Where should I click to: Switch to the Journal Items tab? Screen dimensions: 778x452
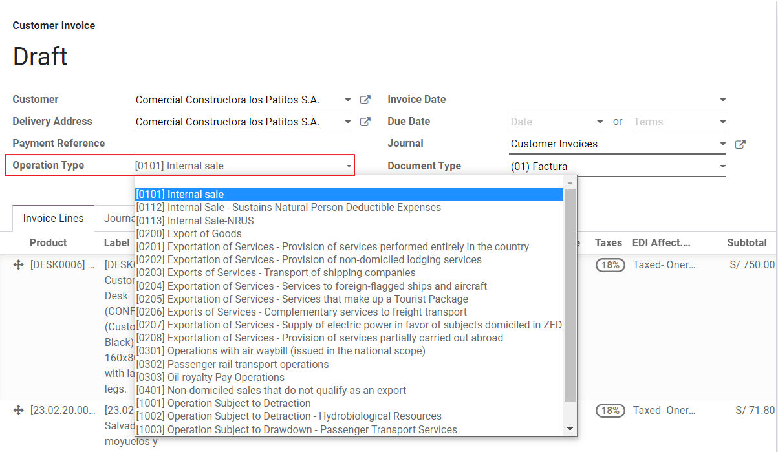coord(120,218)
